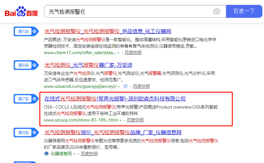
Task: Open result 光气检测仪_光气报警仪器厂家-万安迪
Action: click(88, 65)
